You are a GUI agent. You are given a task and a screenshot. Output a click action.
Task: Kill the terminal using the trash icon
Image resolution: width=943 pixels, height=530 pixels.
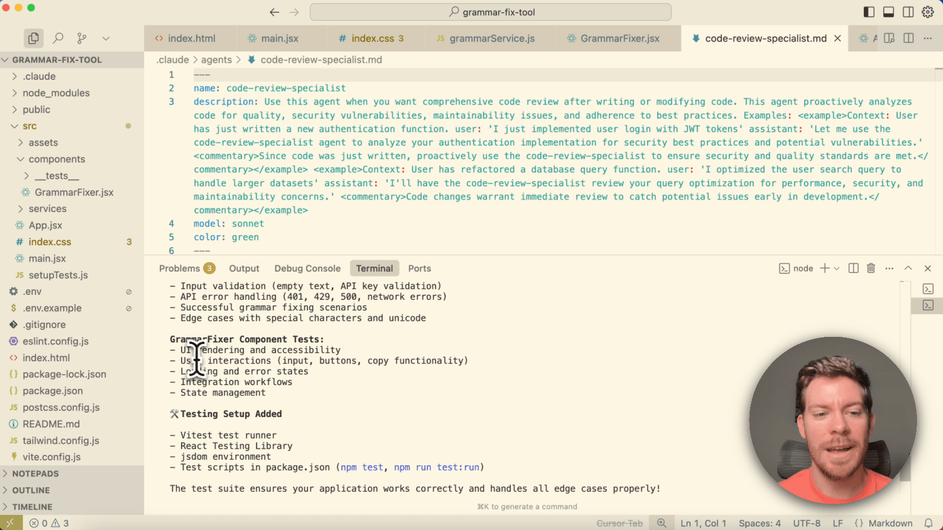click(x=870, y=268)
